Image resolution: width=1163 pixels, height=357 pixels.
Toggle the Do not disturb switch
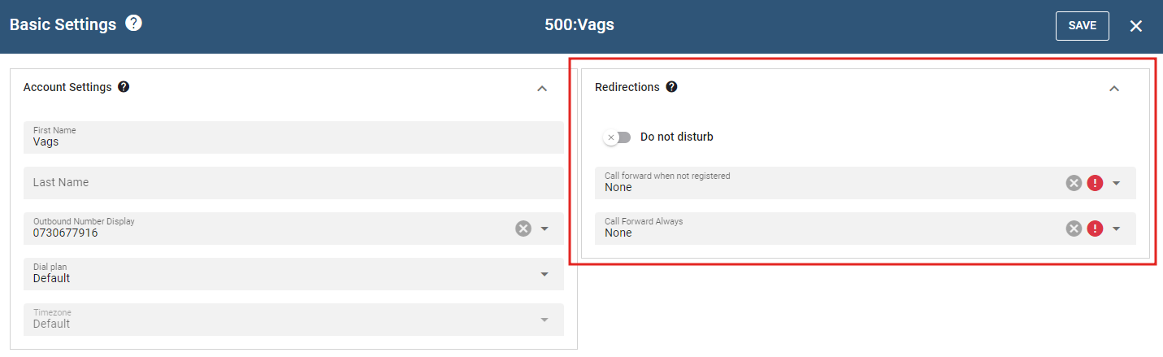pyautogui.click(x=617, y=137)
